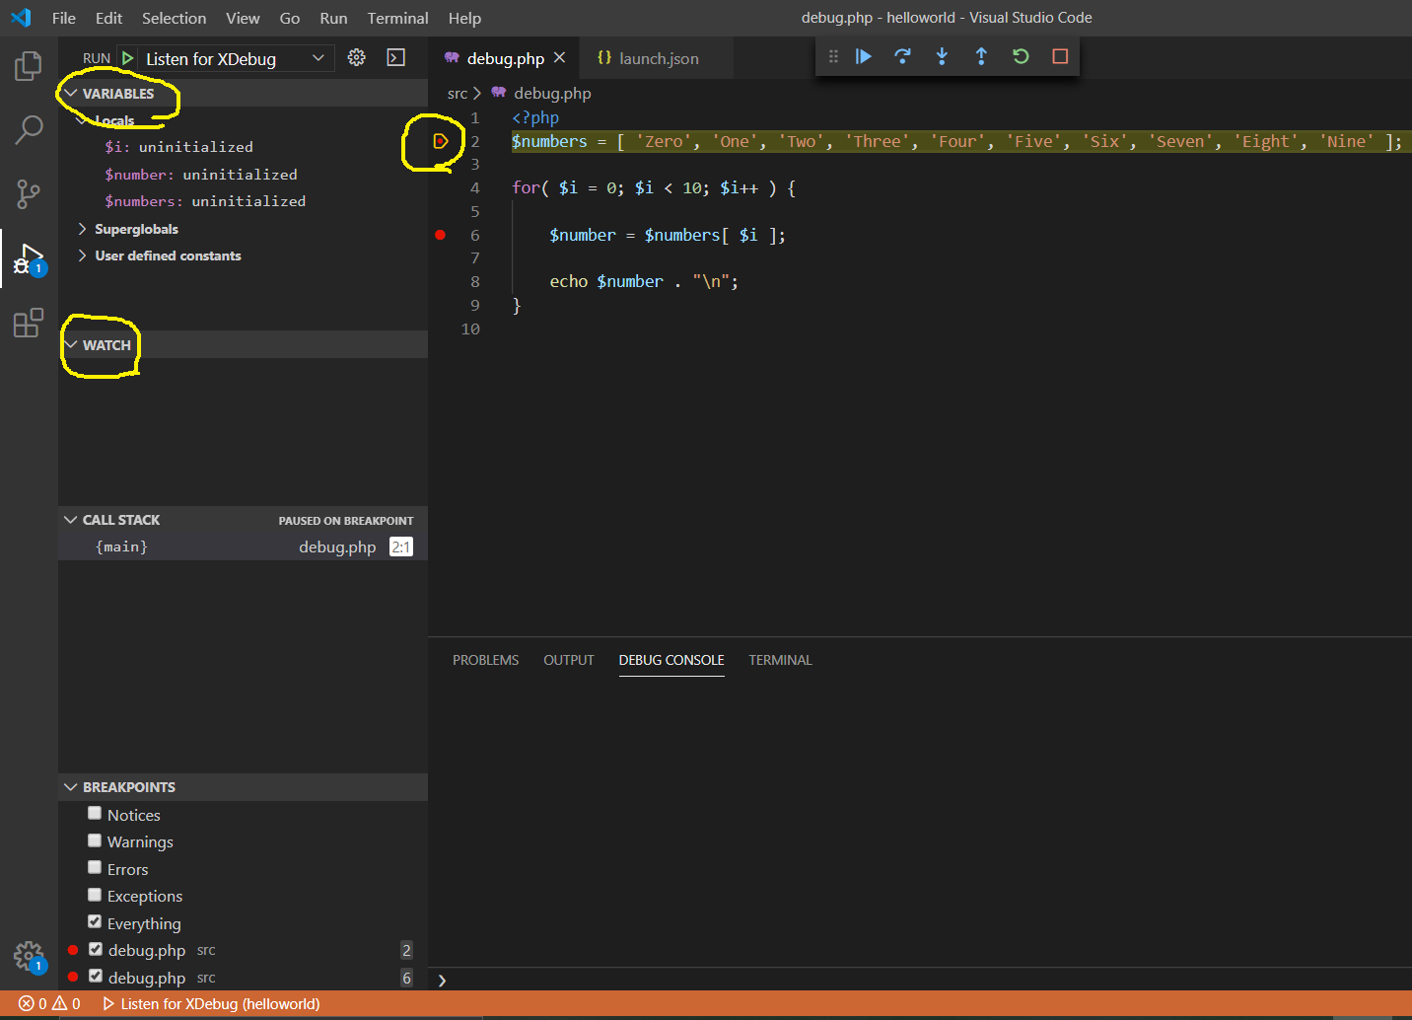Switch to DEBUG CONSOLE panel tab
1412x1020 pixels.
tap(671, 660)
